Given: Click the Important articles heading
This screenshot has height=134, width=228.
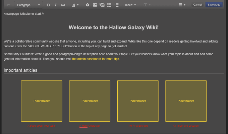Looking at the screenshot, I should [x=20, y=70].
